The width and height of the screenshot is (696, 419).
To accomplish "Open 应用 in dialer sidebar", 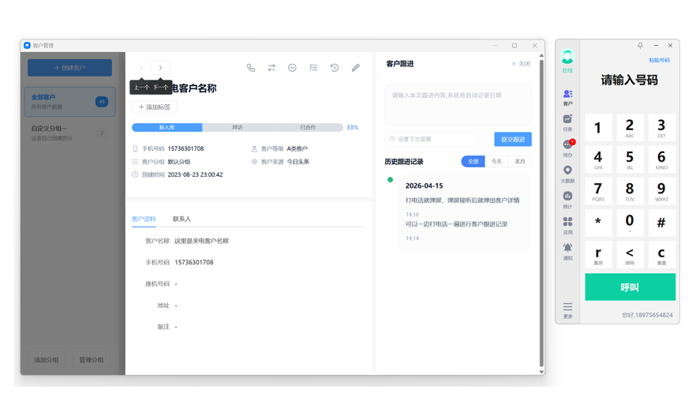I will click(567, 226).
